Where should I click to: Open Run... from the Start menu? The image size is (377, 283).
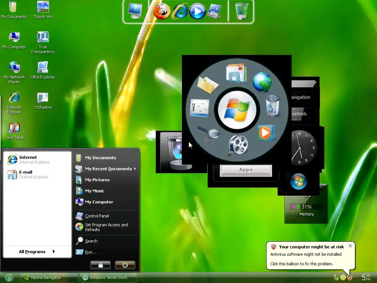[x=106, y=252]
